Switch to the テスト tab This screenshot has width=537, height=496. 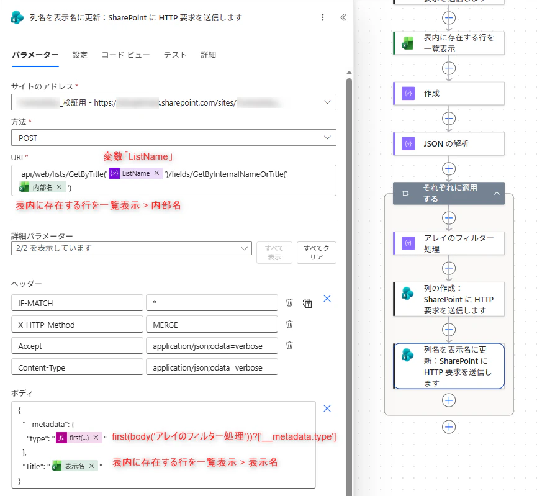(x=175, y=55)
